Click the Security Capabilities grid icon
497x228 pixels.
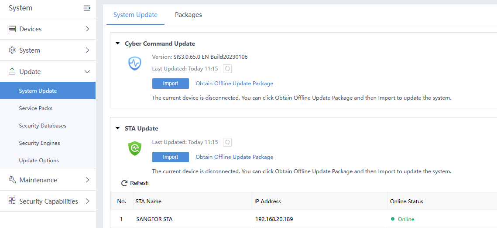(x=12, y=201)
